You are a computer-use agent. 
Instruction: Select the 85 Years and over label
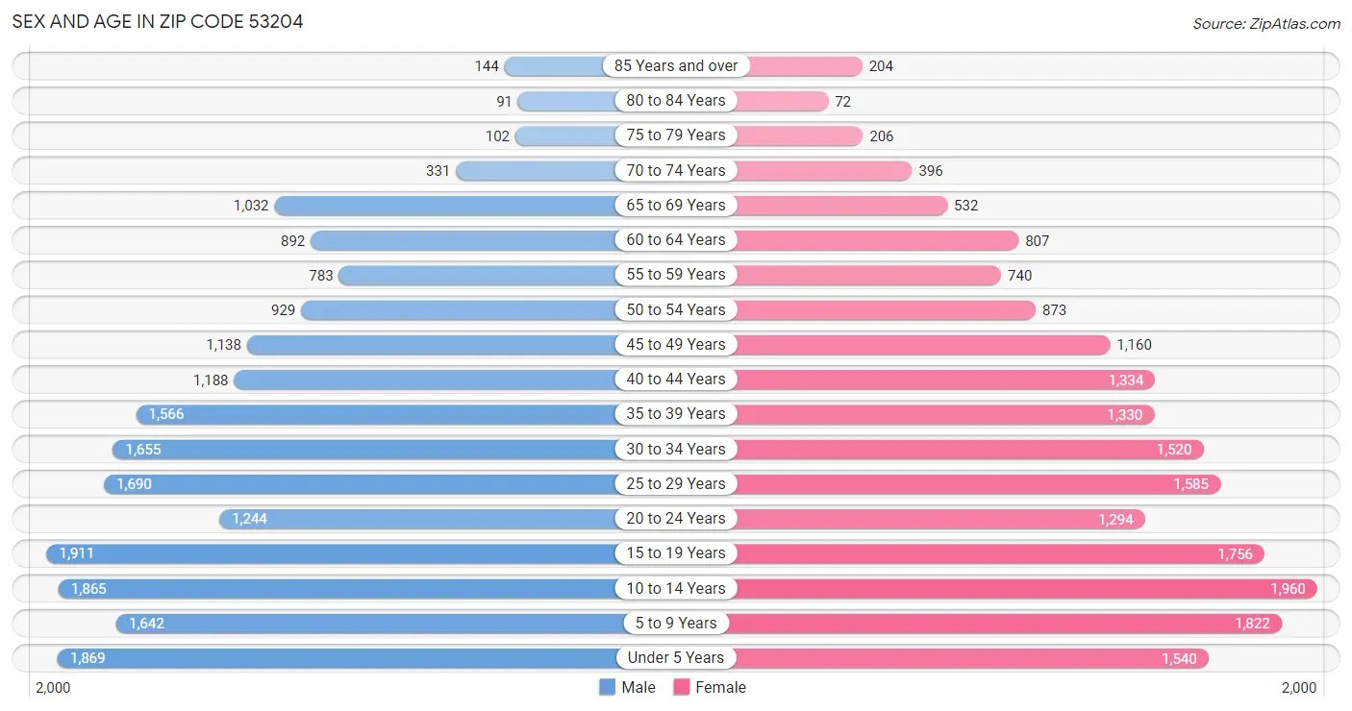[676, 65]
